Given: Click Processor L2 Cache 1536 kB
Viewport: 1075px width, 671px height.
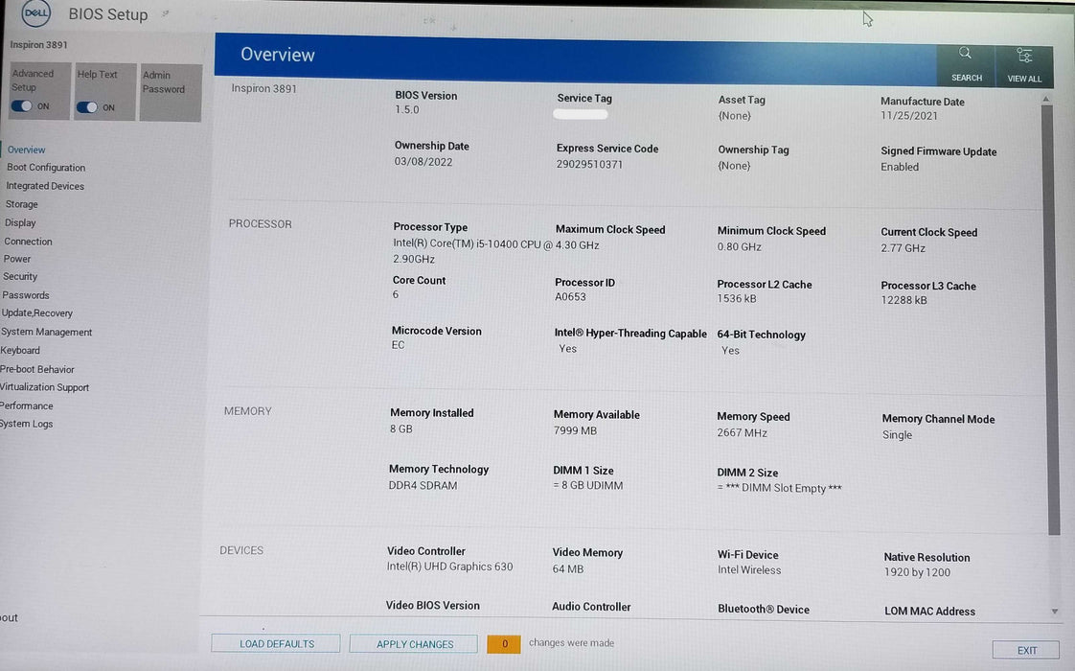Looking at the screenshot, I should coord(737,299).
